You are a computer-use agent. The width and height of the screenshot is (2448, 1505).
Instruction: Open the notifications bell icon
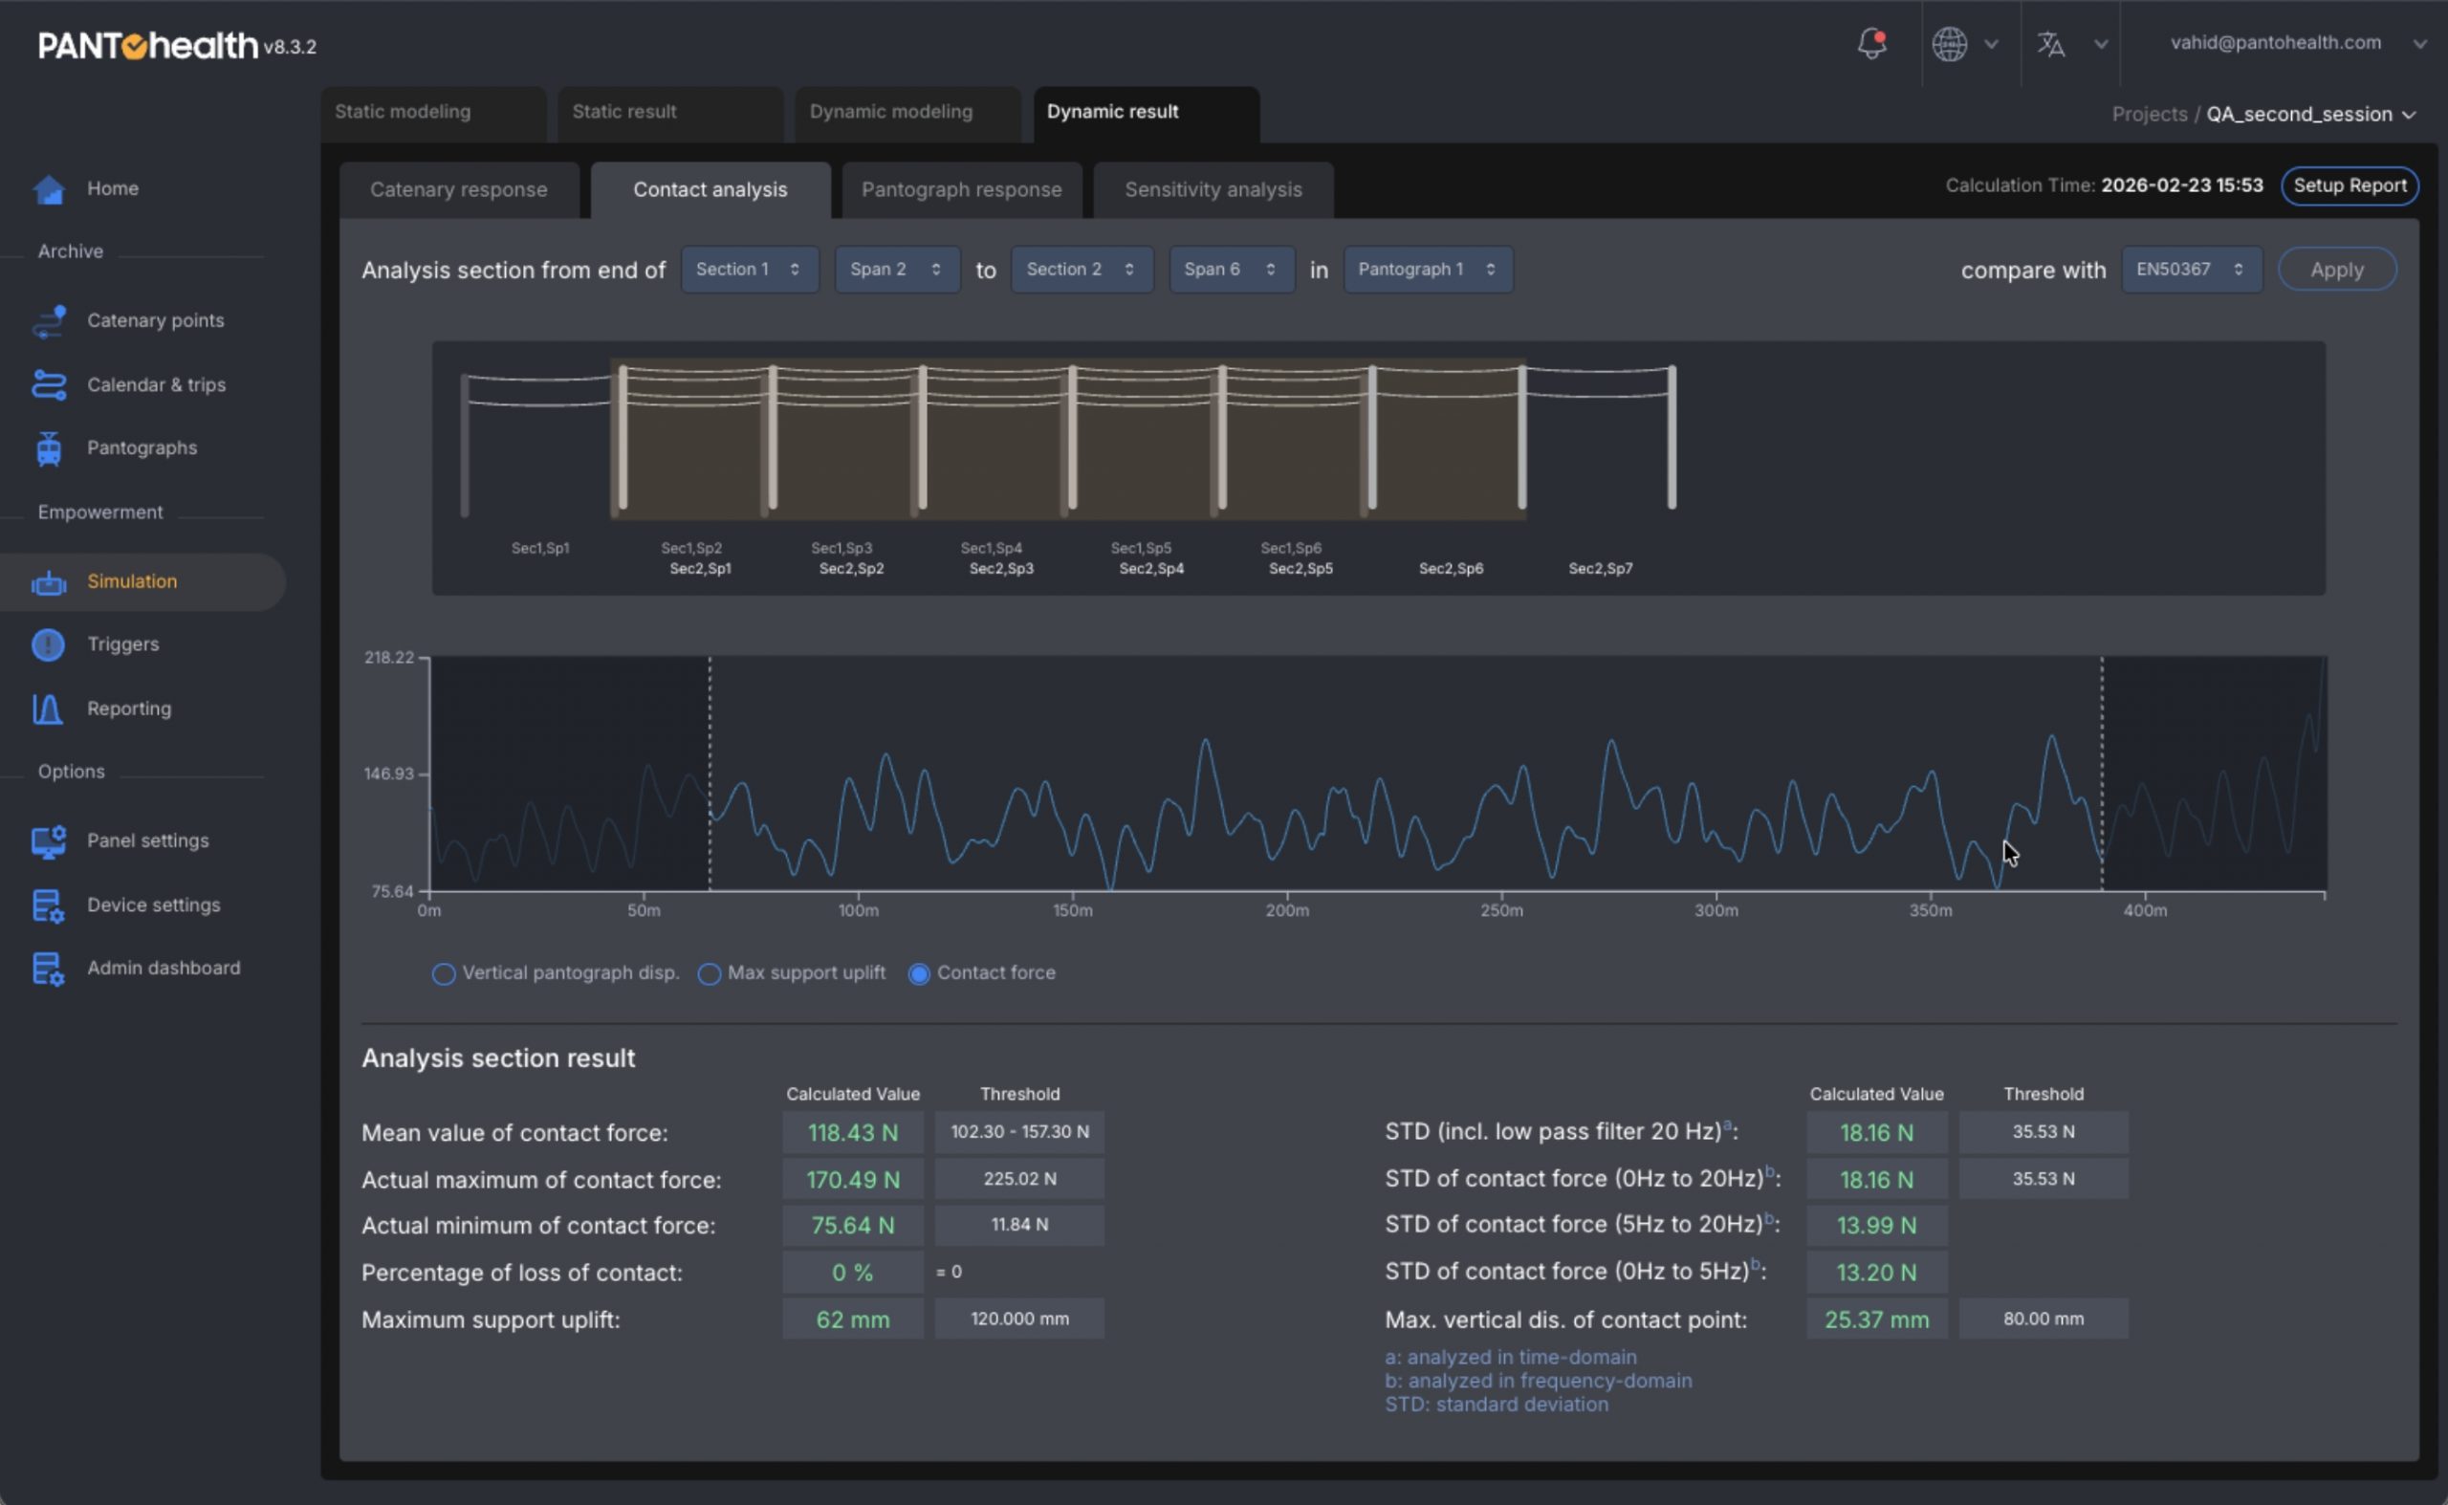(1871, 44)
